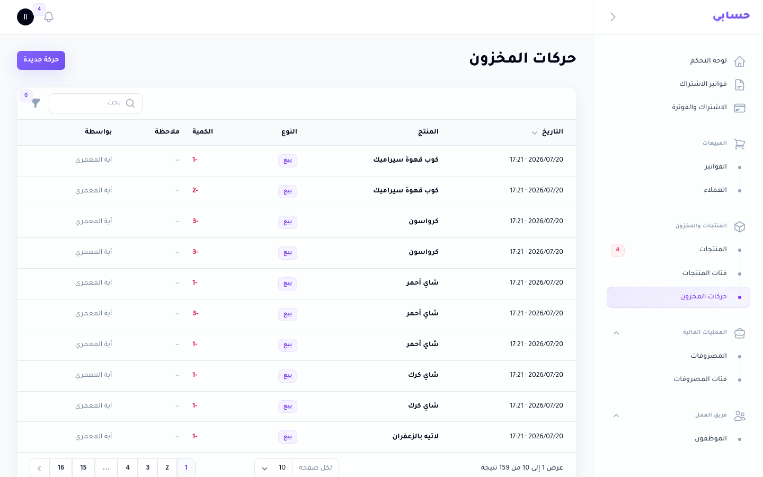This screenshot has width=763, height=477.
Task: Click the لاتيه بالزعفران product cell
Action: pyautogui.click(x=415, y=437)
